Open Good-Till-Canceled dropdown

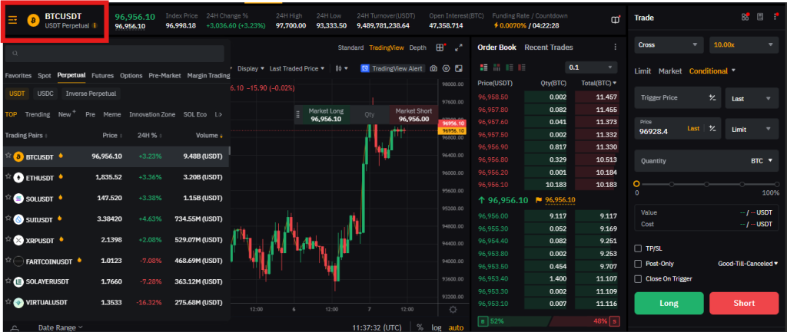coord(748,264)
